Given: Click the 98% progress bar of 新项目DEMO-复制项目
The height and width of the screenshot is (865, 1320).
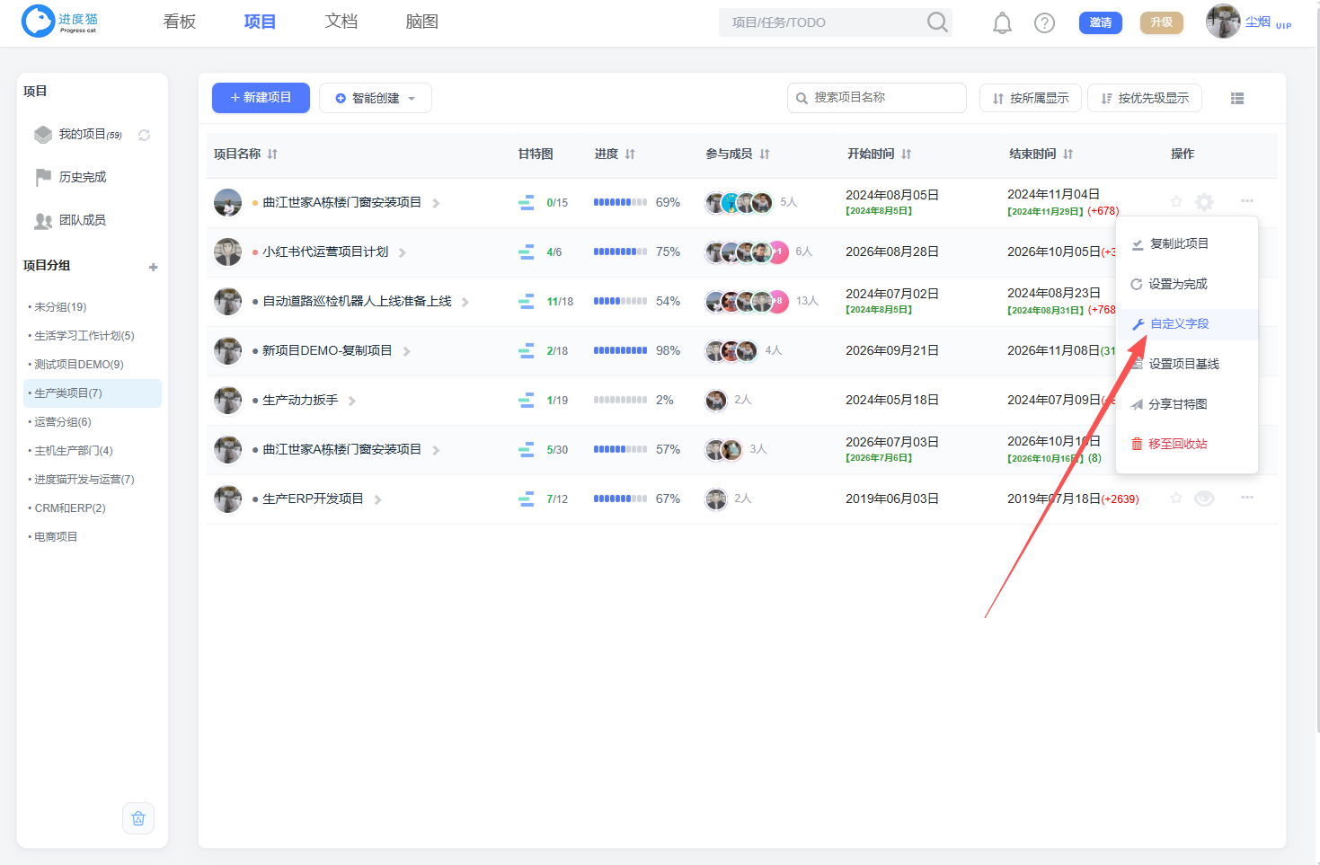Looking at the screenshot, I should click(x=620, y=351).
